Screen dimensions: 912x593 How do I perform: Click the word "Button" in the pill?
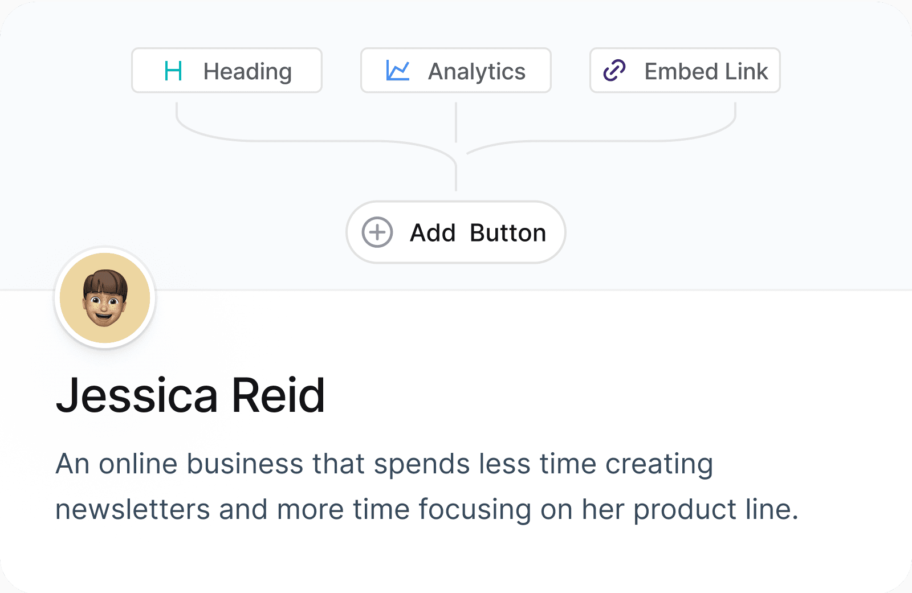[508, 233]
